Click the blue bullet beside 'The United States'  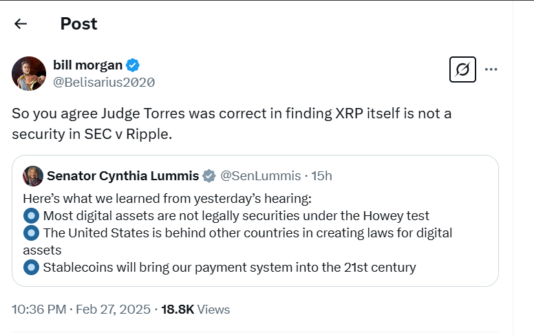click(31, 233)
